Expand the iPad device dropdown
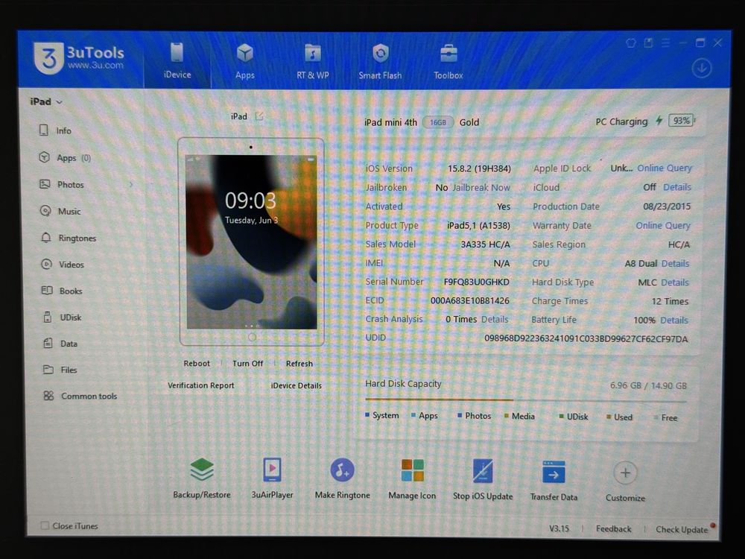Screen dimensions: 745x559 (x=46, y=101)
